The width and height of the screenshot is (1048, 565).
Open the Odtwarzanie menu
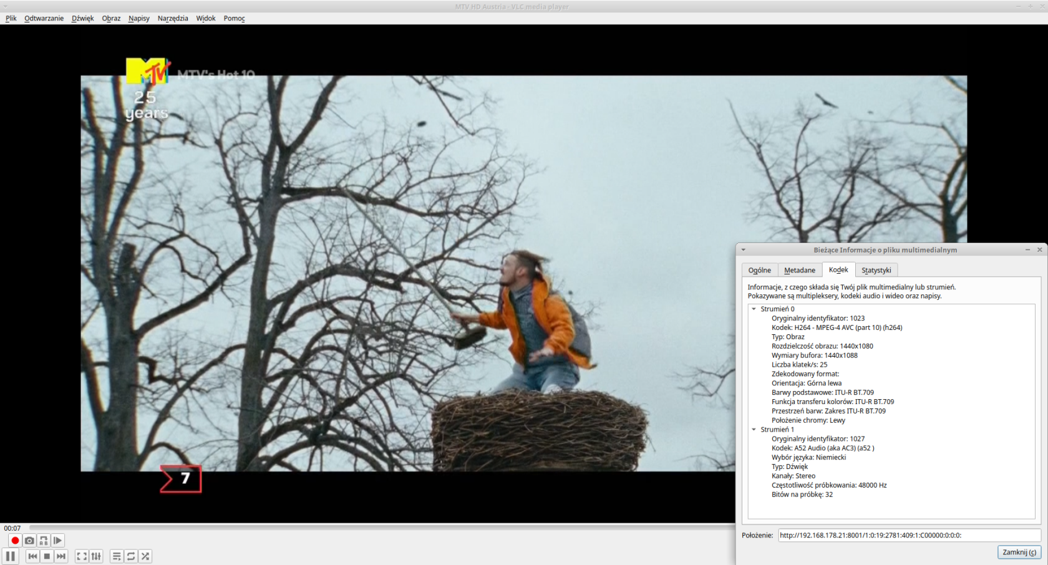44,18
